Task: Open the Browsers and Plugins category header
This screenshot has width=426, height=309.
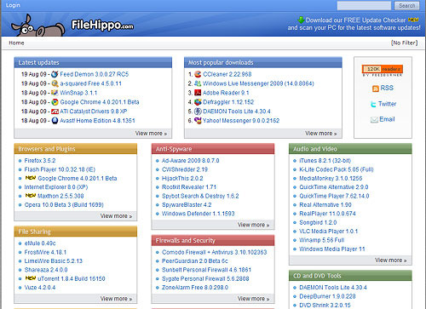Action: click(x=47, y=149)
